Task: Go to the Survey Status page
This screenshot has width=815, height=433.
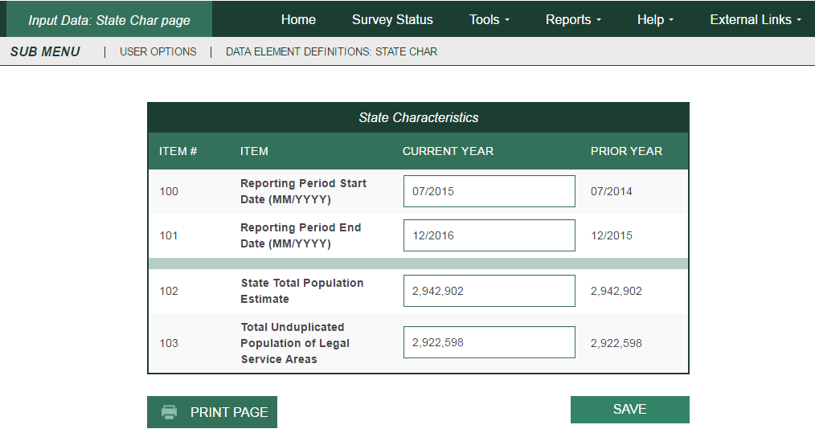Action: tap(392, 19)
